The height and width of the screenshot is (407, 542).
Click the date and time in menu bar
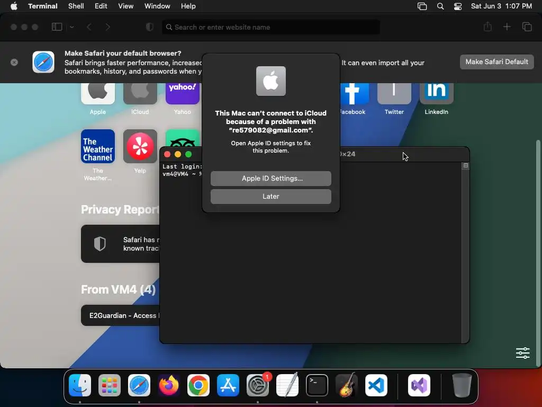click(501, 6)
